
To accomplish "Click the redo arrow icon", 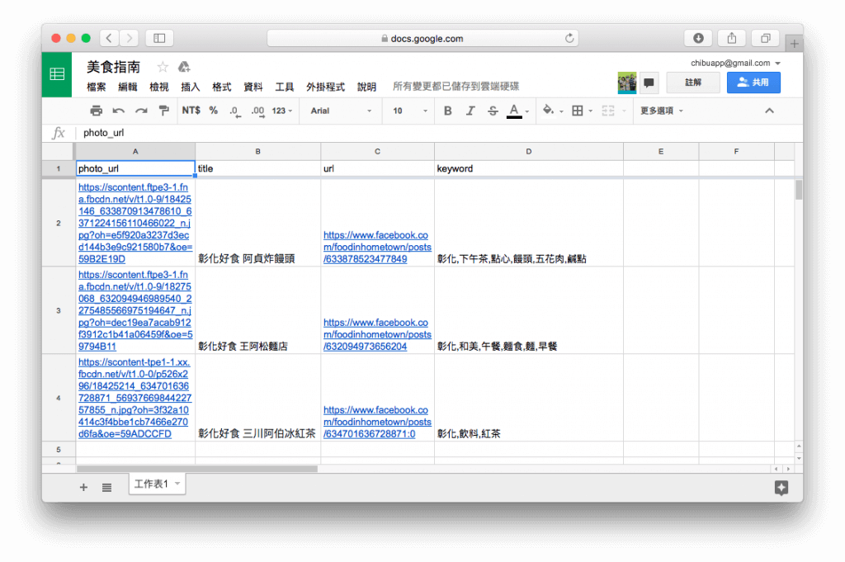I will [141, 111].
